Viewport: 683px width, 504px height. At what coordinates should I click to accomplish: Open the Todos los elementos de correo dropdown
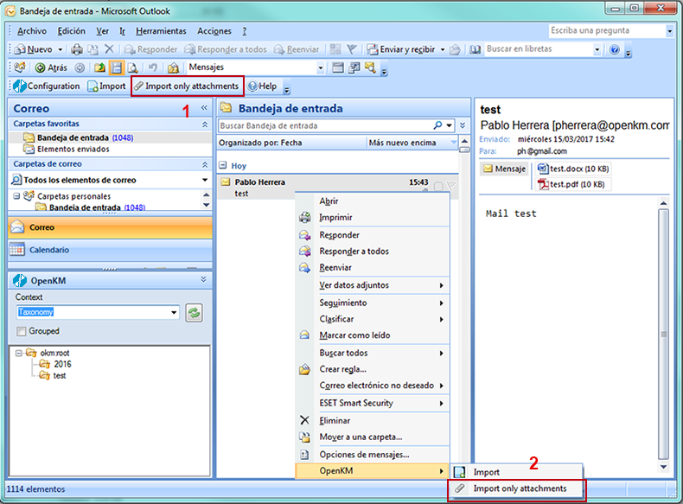point(205,180)
